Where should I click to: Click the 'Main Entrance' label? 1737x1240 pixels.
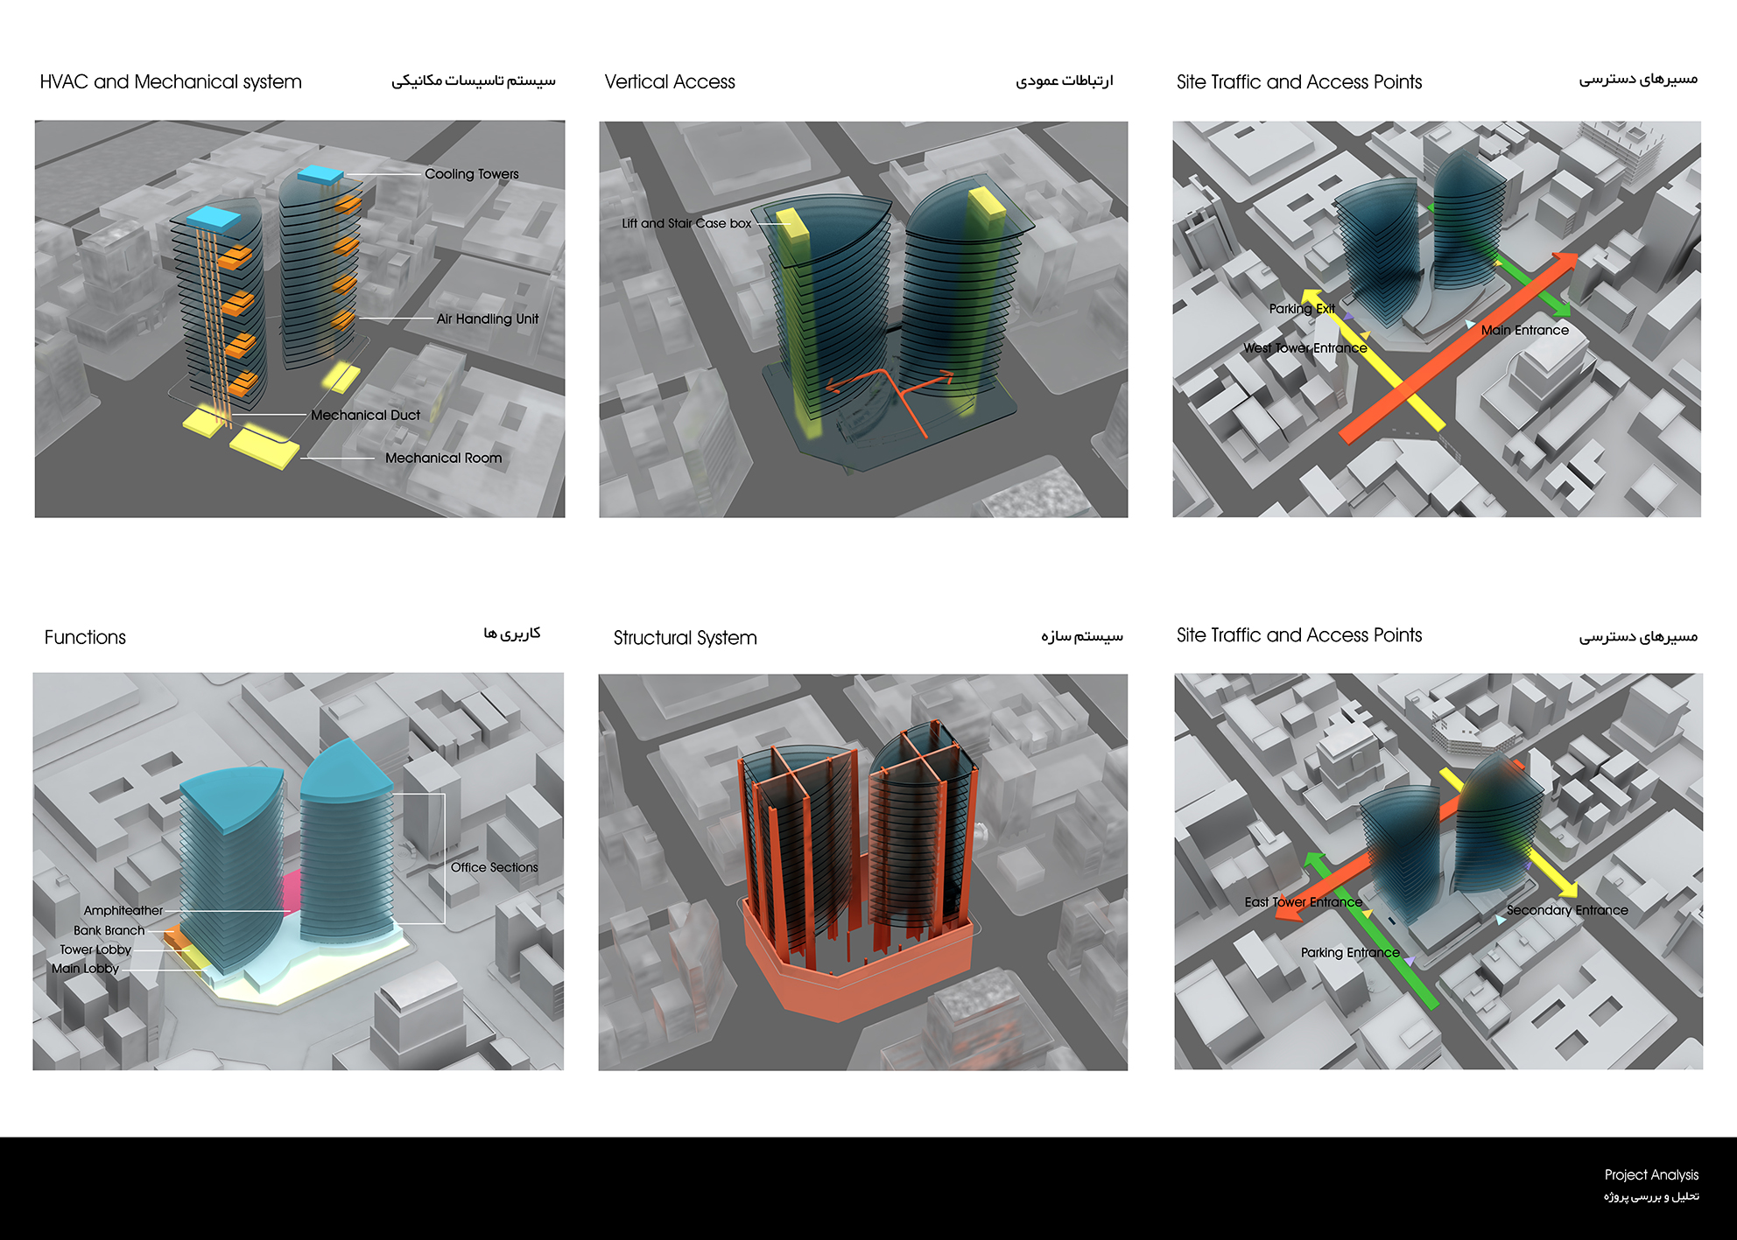point(1524,330)
